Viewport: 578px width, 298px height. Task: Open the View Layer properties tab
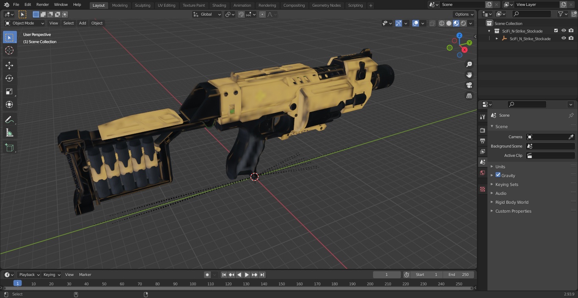[x=482, y=151]
